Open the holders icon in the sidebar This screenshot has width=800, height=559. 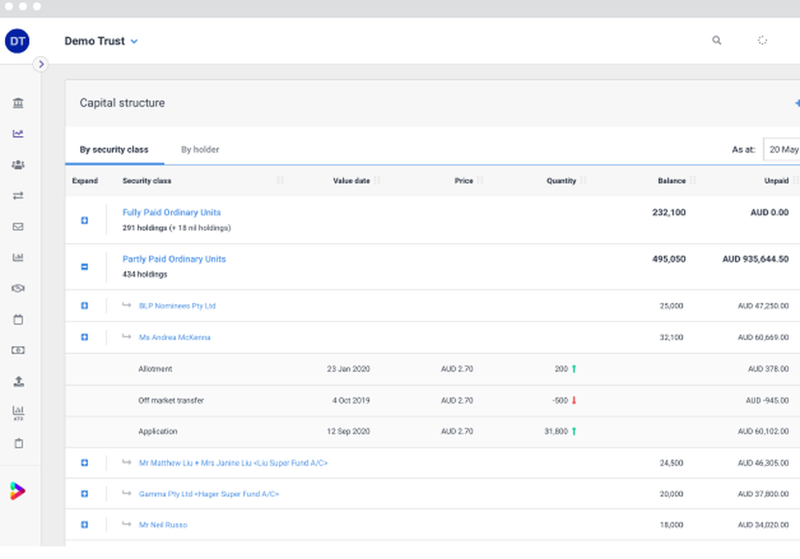[x=18, y=165]
